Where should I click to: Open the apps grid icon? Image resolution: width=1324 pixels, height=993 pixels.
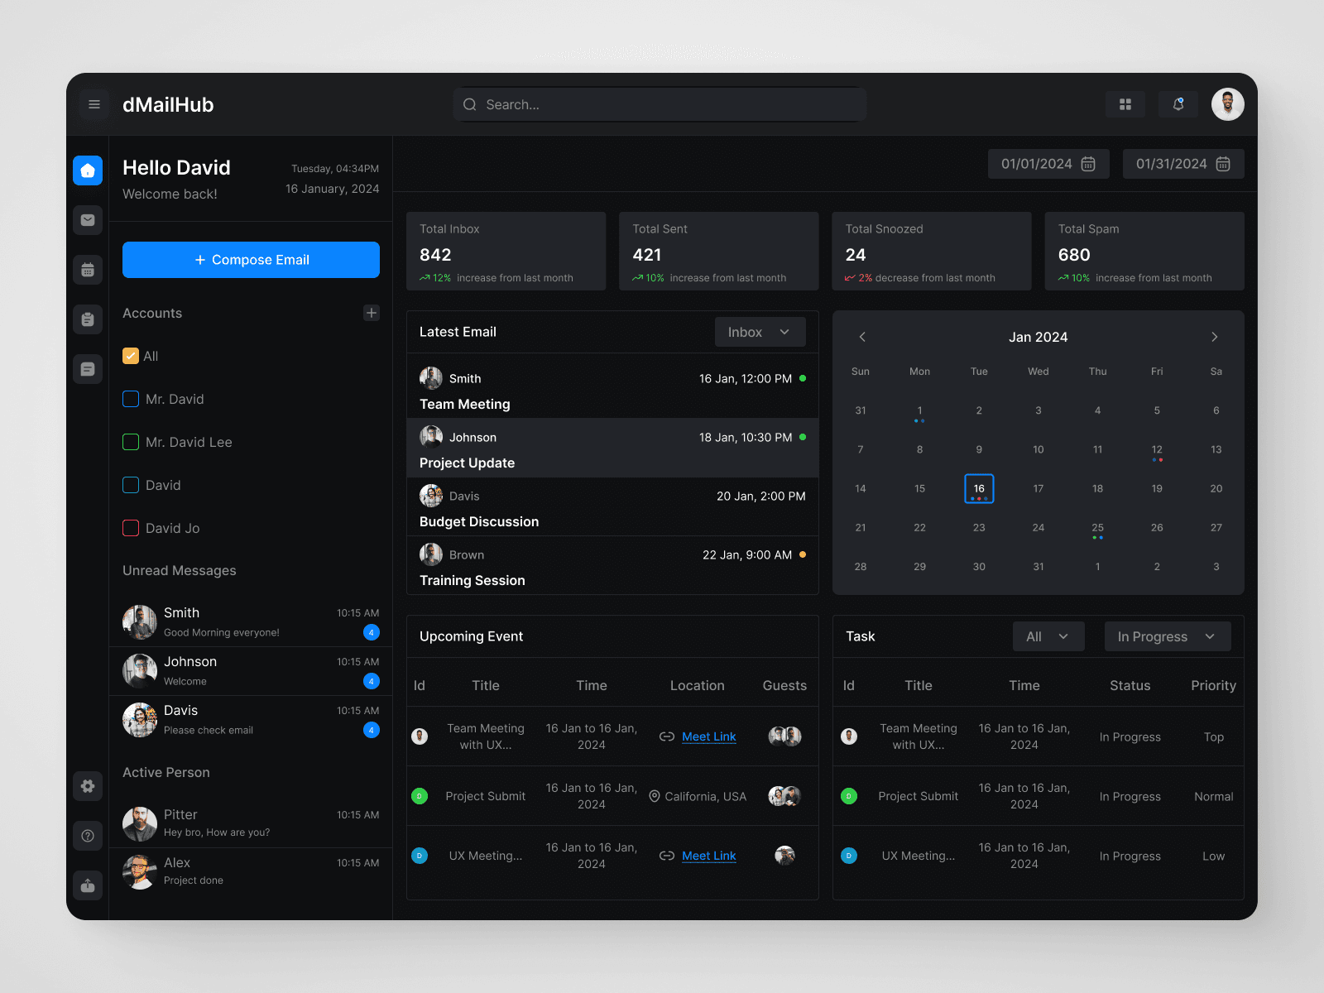(x=1125, y=104)
